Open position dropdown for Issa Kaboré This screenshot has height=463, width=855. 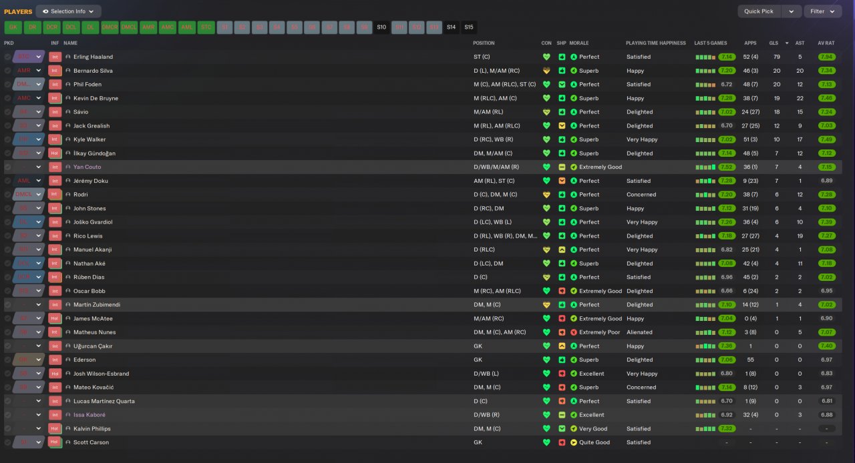[39, 415]
